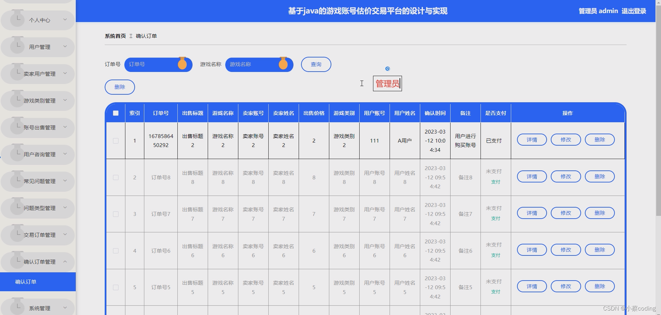Image resolution: width=661 pixels, height=315 pixels.
Task: Expand the 问题类型管理 menu chevron
Action: pyautogui.click(x=65, y=208)
